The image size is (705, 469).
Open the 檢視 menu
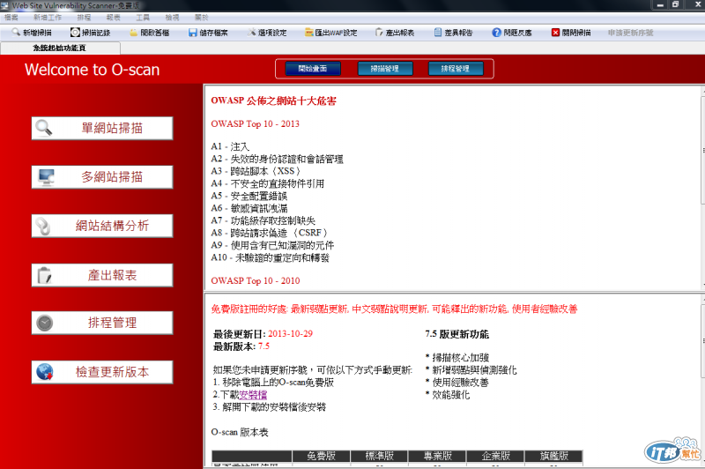(x=172, y=17)
